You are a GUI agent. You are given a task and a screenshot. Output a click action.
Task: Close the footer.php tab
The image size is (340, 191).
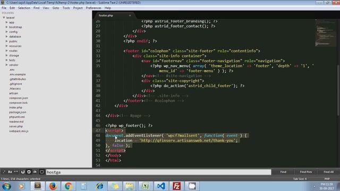tap(130, 15)
